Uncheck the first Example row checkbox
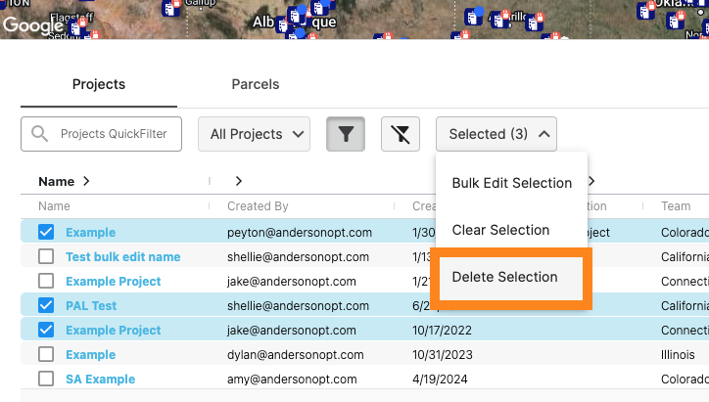The height and width of the screenshot is (402, 709). [46, 232]
